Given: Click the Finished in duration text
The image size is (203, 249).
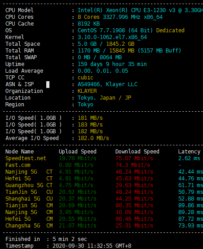Looking at the screenshot, I should [x=70, y=239].
